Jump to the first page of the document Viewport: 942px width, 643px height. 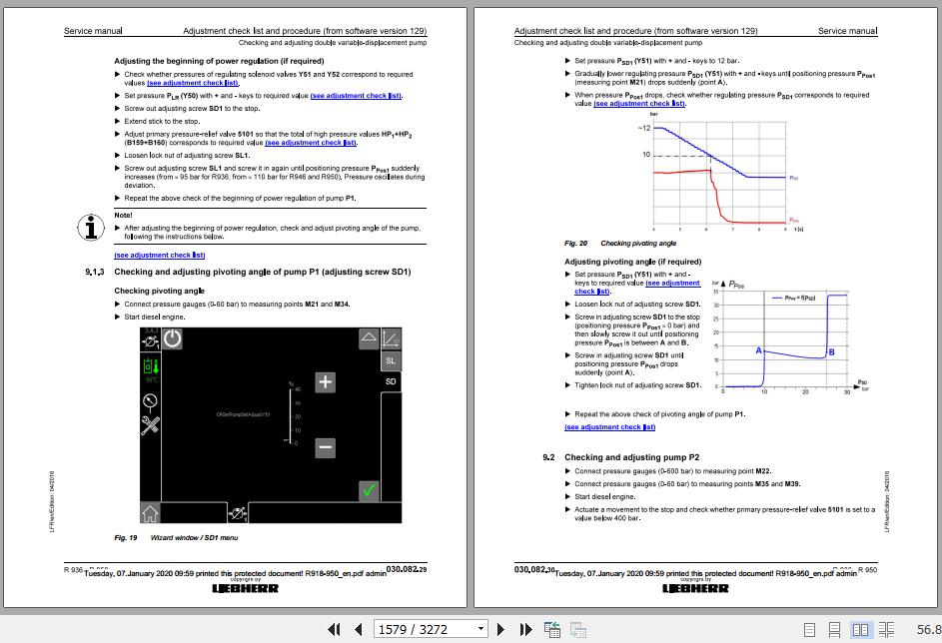click(334, 629)
